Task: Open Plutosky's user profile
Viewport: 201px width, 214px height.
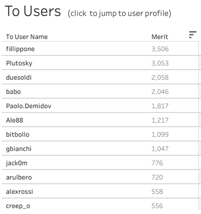Action: click(19, 63)
